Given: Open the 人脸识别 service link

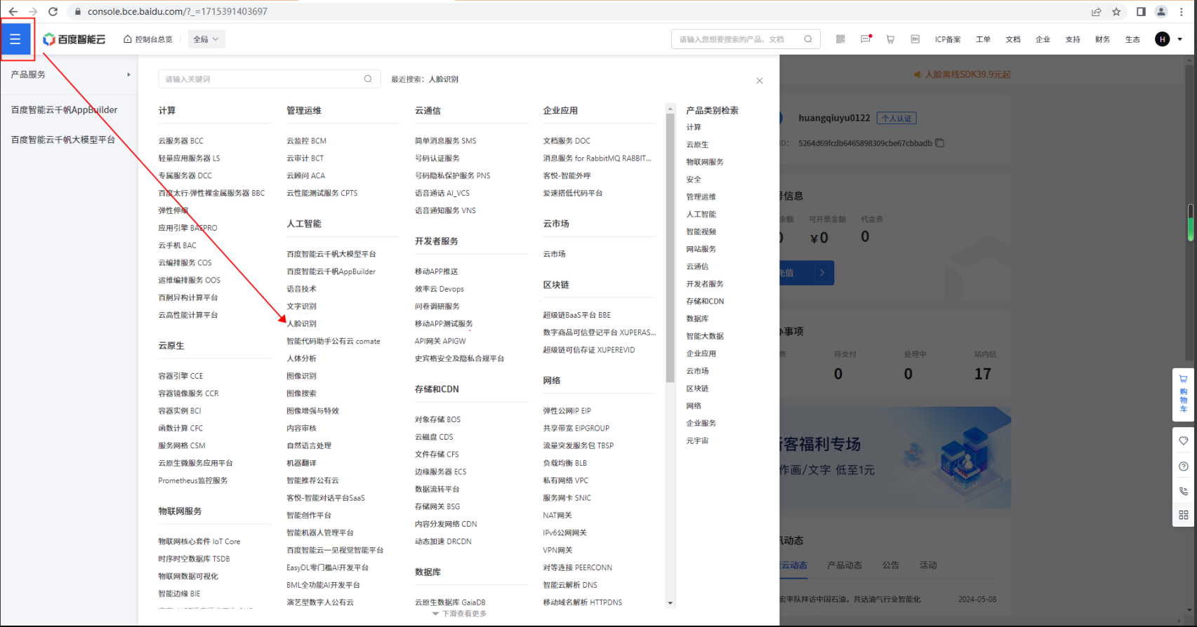Looking at the screenshot, I should pyautogui.click(x=302, y=324).
